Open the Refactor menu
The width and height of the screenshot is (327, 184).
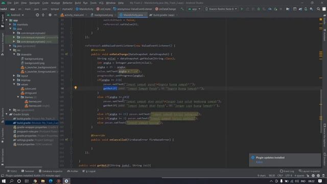click(x=67, y=3)
